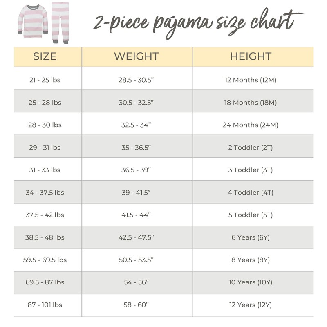Click the "6 Years (6Y)" cell
Viewport: 327px width, 327px height.
pos(251,237)
